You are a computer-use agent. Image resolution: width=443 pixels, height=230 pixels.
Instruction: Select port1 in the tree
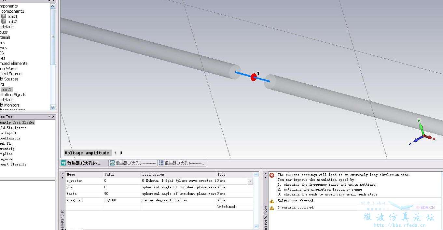[x=6, y=89]
